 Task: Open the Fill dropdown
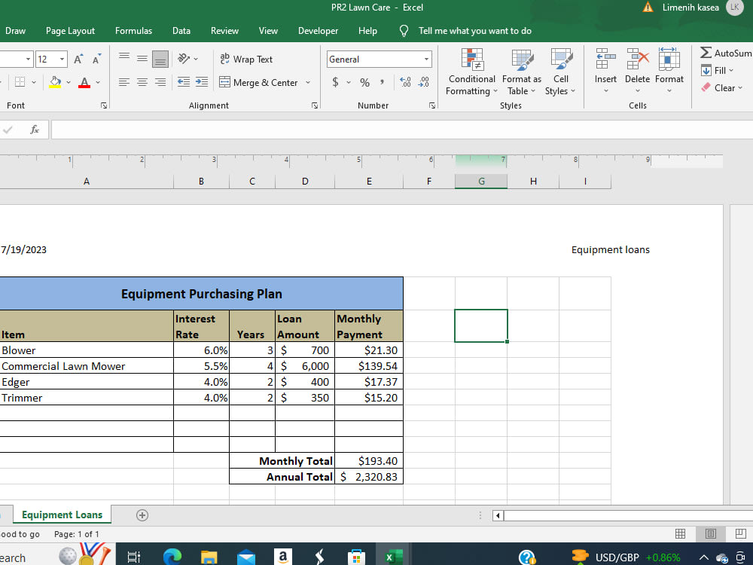tap(718, 71)
